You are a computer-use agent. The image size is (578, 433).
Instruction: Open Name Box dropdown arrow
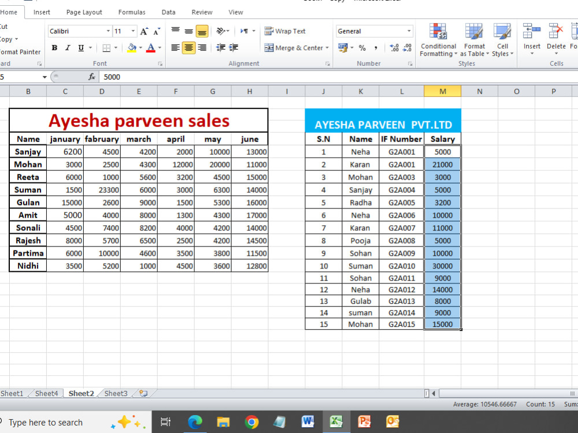pos(45,77)
